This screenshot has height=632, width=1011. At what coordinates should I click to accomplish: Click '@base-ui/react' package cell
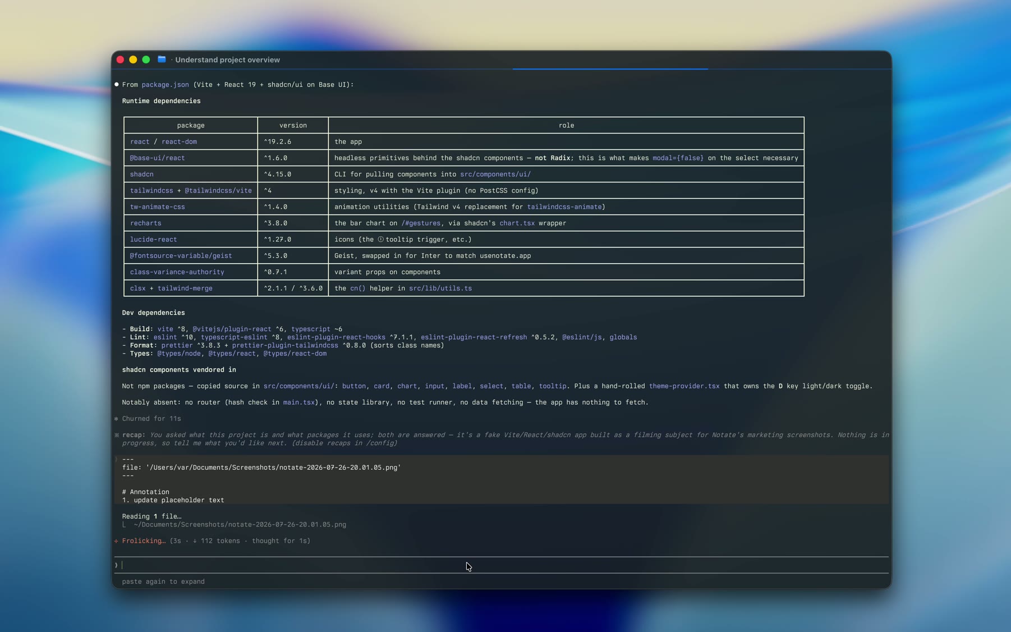click(157, 158)
